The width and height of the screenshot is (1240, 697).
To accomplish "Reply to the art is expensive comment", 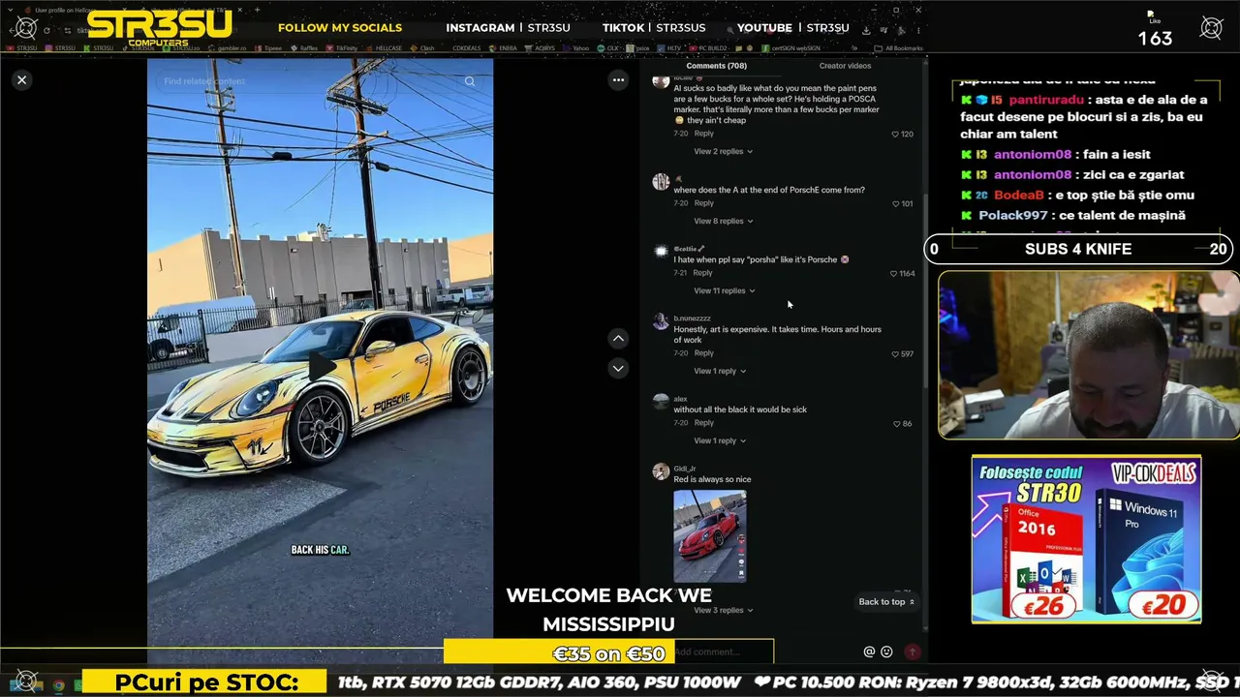I will [704, 353].
